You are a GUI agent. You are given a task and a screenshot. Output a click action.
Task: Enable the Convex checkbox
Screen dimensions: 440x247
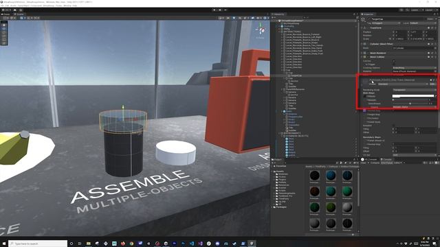[394, 61]
